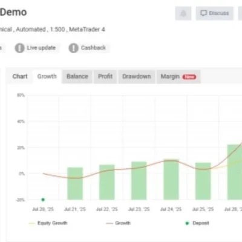The width and height of the screenshot is (242, 242).
Task: Click the Cashback info icon
Action: [73, 48]
